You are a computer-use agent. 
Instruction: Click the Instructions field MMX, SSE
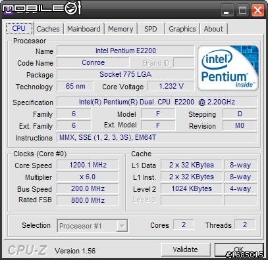pos(157,137)
